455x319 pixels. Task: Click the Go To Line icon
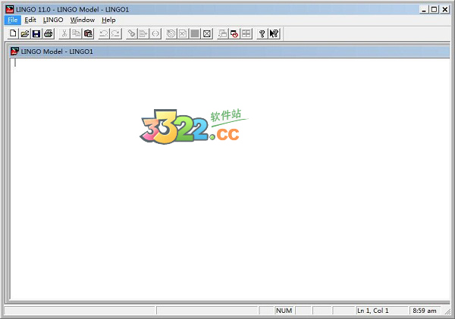pos(143,33)
